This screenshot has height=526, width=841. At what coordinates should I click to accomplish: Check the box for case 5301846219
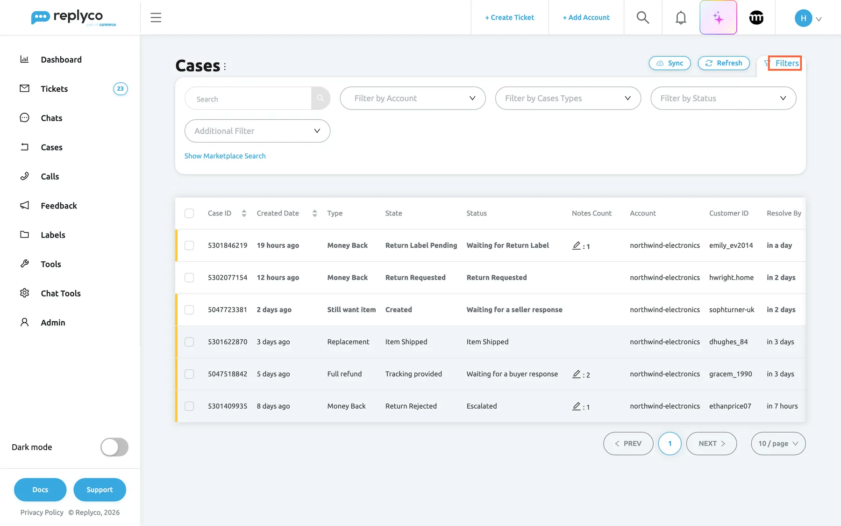tap(189, 245)
